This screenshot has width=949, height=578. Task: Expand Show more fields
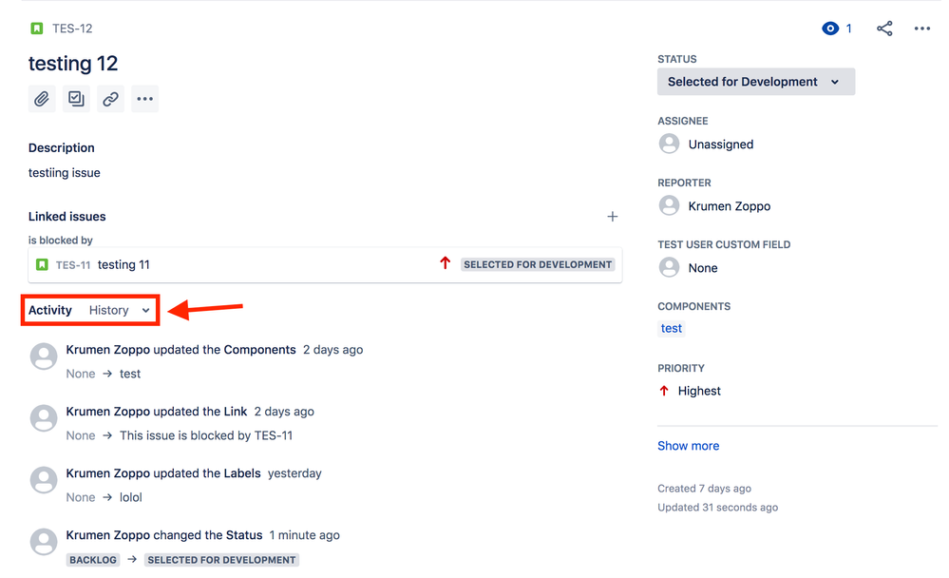688,445
